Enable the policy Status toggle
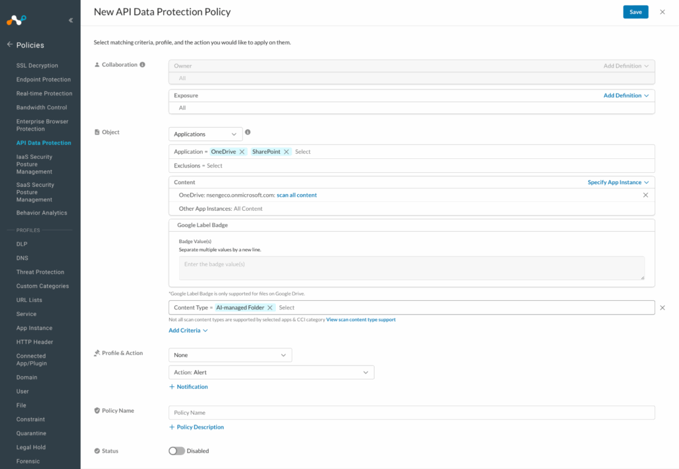679x469 pixels. (x=176, y=451)
